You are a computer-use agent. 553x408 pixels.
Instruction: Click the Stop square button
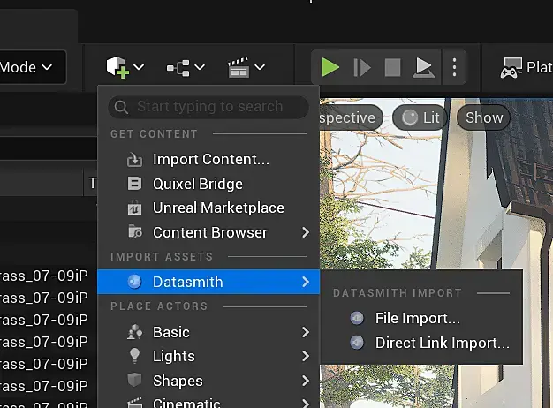[x=392, y=67]
